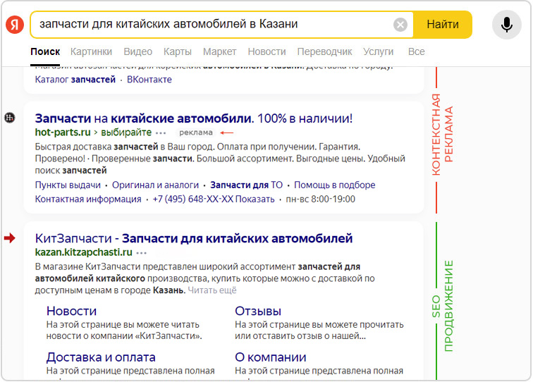Open the КитЗапчасти result title
Viewport: 533px width, 382px height.
[x=194, y=239]
